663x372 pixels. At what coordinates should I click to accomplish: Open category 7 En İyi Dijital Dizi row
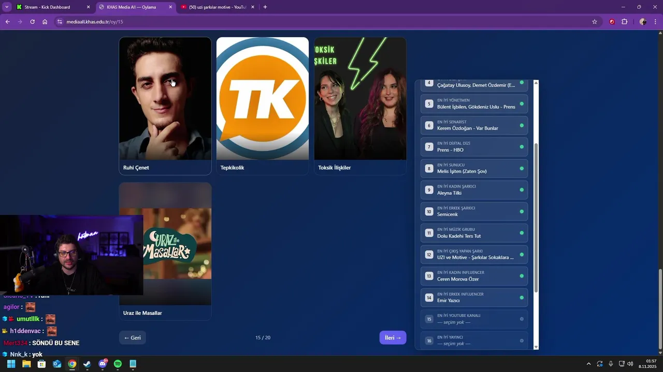click(474, 147)
